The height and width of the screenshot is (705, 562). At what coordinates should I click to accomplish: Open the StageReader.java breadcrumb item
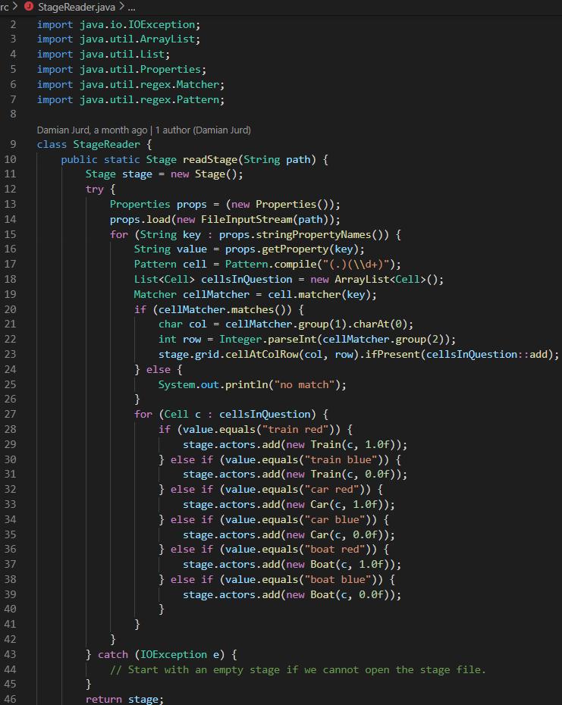pyautogui.click(x=77, y=7)
